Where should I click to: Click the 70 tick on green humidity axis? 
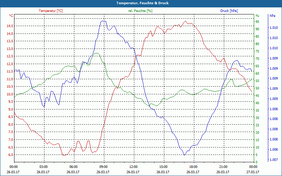coord(257,59)
